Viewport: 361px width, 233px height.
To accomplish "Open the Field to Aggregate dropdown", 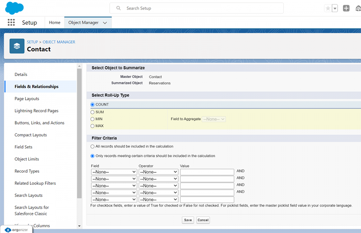I will click(213, 119).
